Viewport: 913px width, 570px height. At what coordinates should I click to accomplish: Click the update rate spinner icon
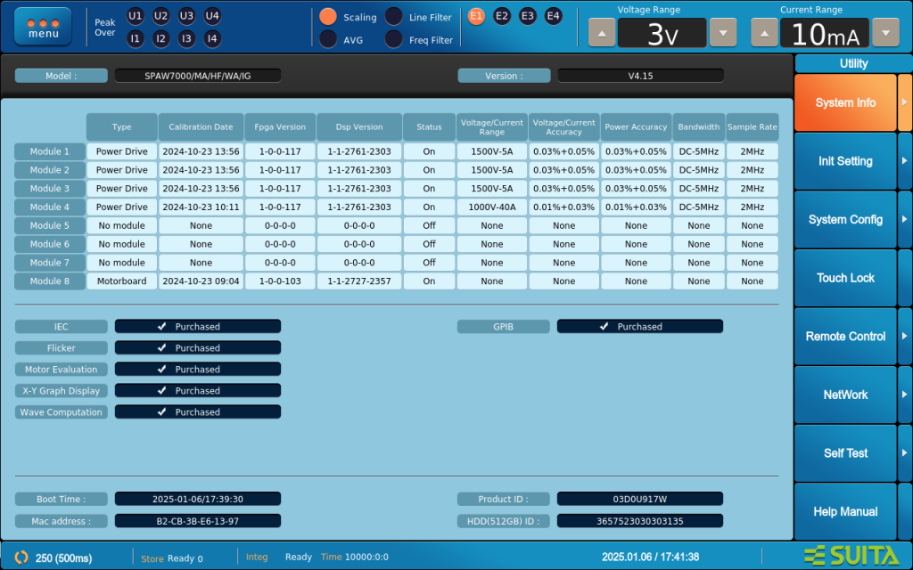[21, 558]
